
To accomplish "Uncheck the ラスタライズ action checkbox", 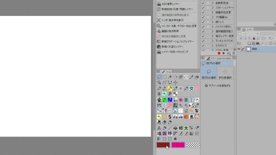I will click(x=203, y=46).
